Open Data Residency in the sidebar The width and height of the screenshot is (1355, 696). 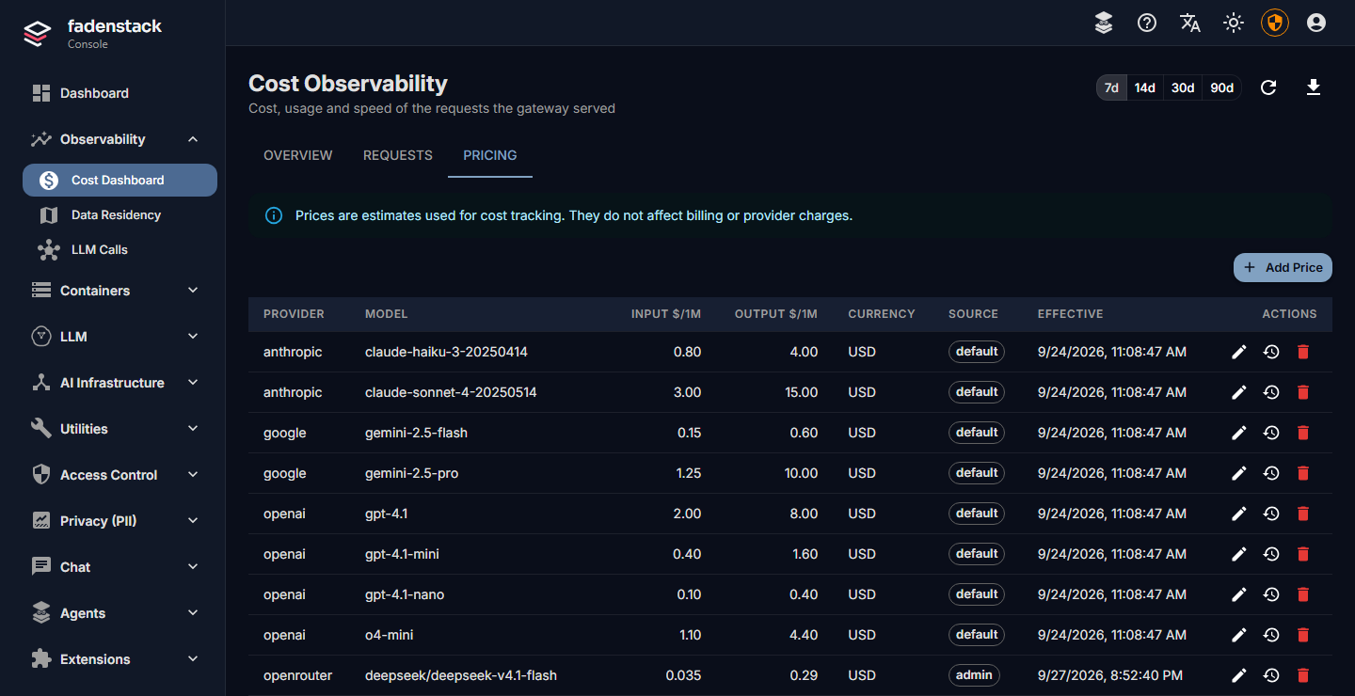click(120, 215)
